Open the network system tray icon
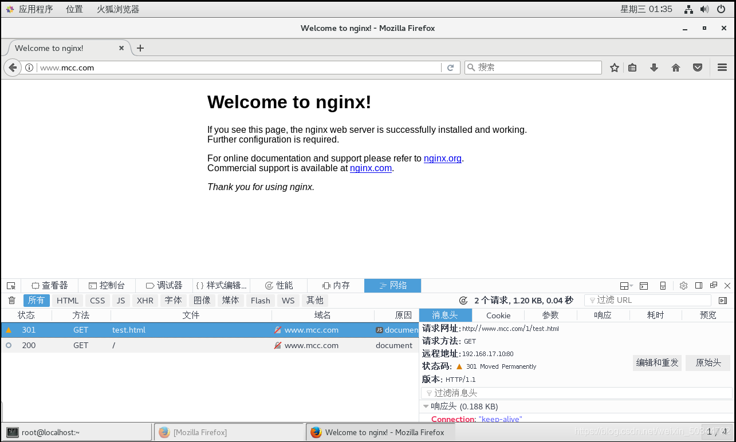This screenshot has height=442, width=736. [689, 9]
